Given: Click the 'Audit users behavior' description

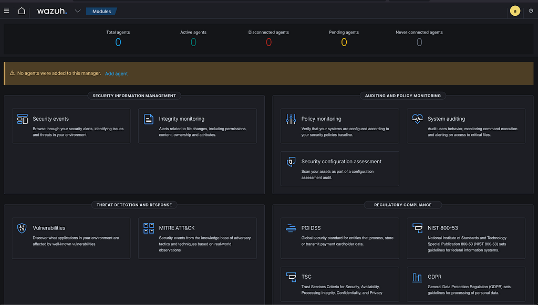Looking at the screenshot, I should coord(472,132).
